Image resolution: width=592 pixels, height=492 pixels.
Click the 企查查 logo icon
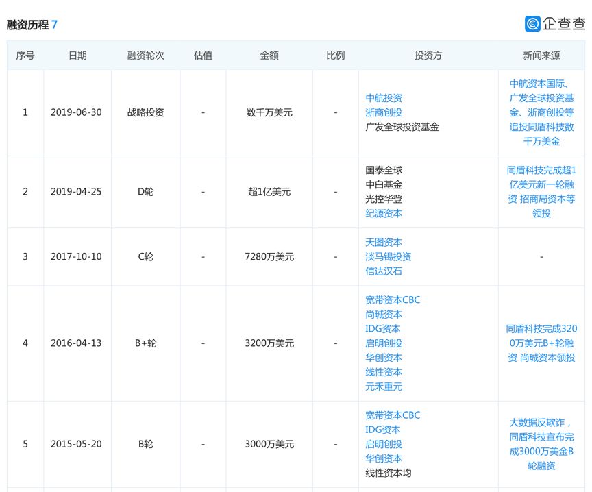click(x=532, y=24)
